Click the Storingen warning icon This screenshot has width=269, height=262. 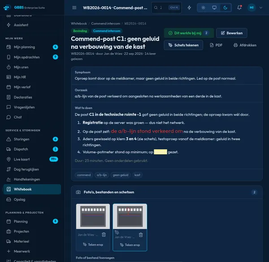coord(9,139)
